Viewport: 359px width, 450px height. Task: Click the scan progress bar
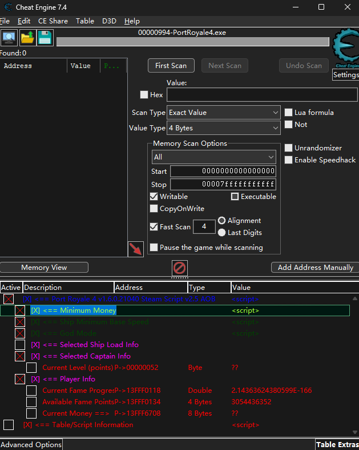[192, 42]
